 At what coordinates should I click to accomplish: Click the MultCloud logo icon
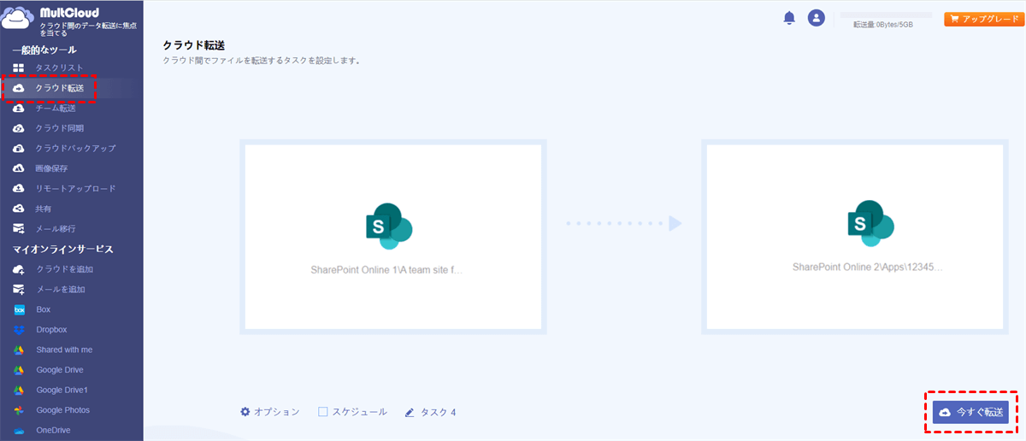18,18
